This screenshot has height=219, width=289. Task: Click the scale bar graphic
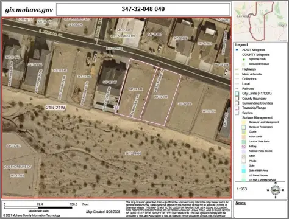point(38,207)
